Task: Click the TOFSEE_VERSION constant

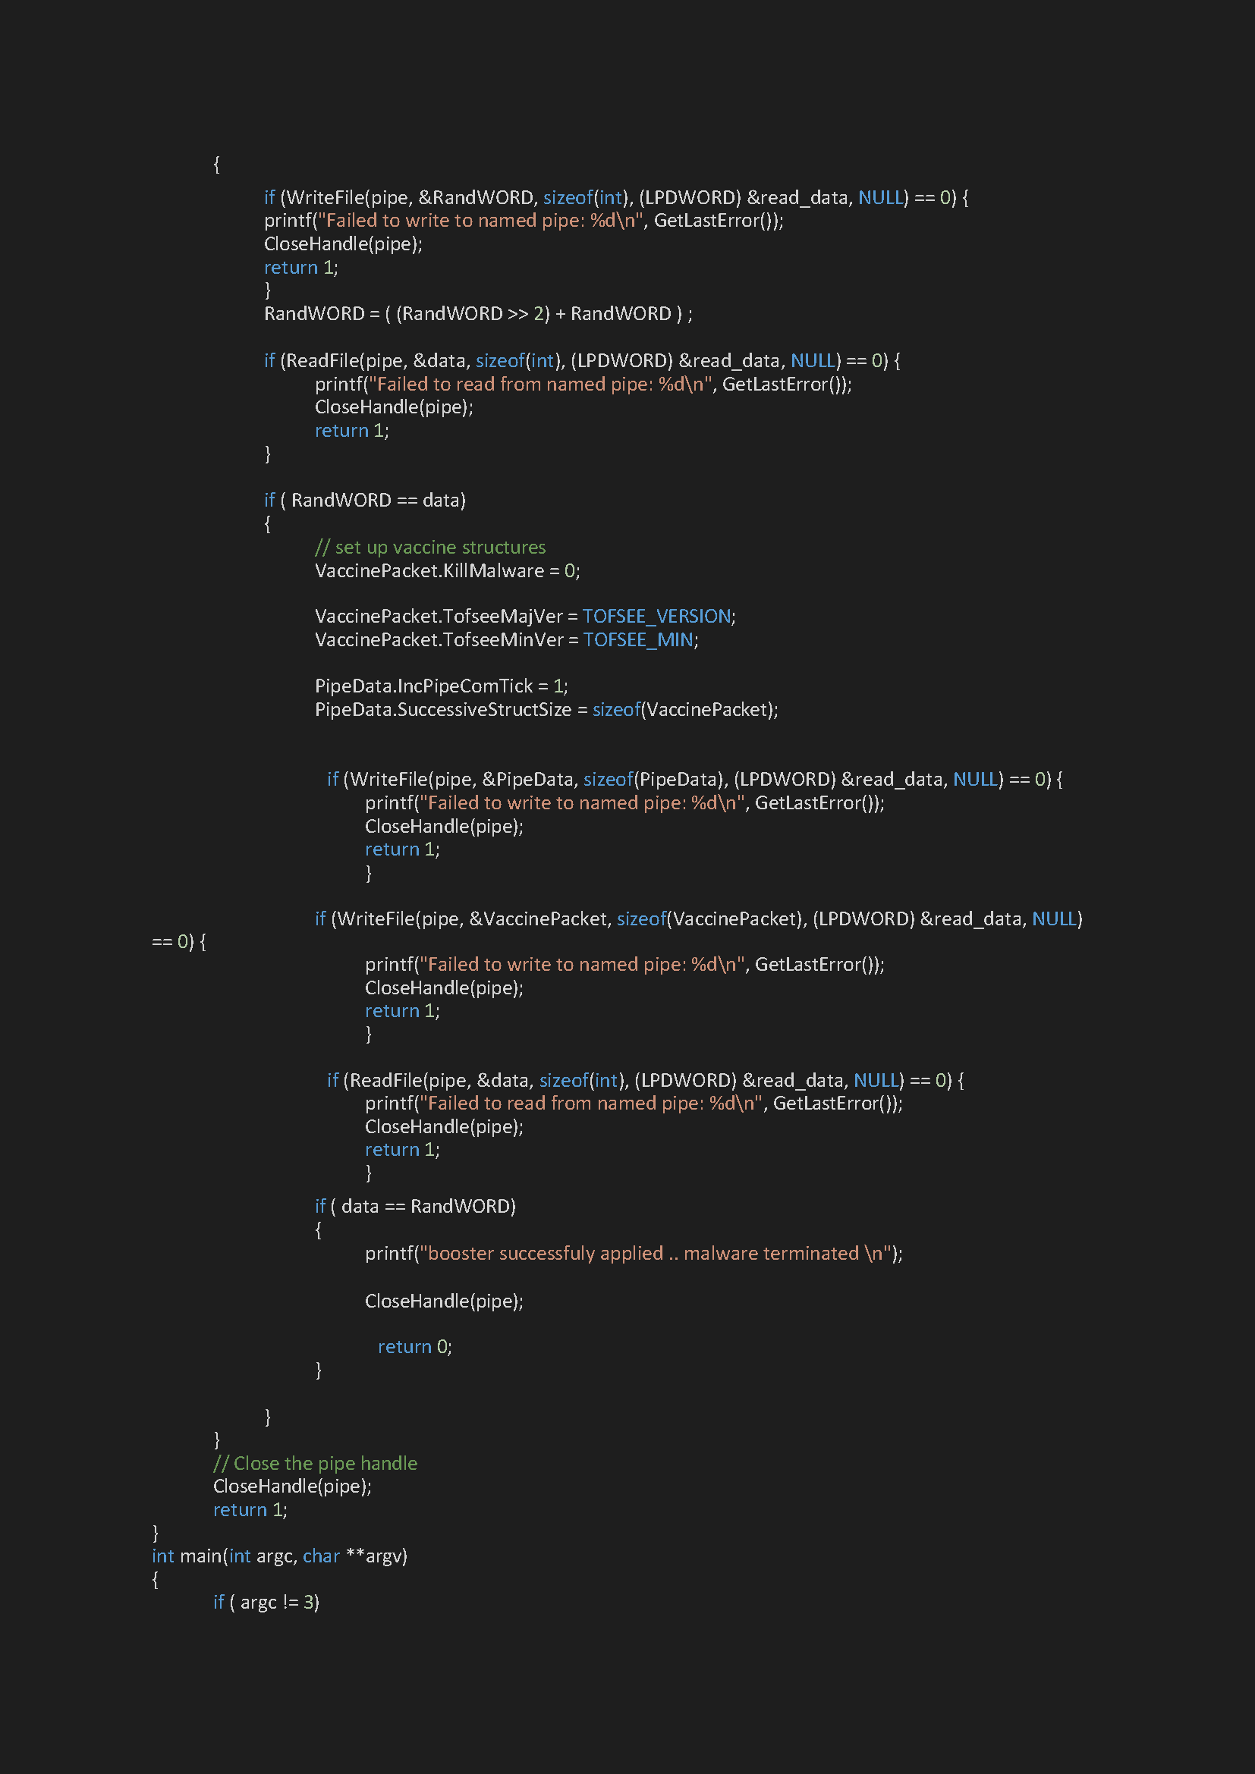Action: pyautogui.click(x=656, y=617)
